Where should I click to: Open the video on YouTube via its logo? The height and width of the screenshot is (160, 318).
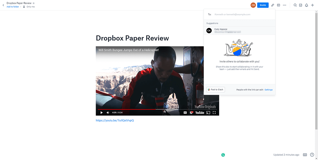pos(200,113)
